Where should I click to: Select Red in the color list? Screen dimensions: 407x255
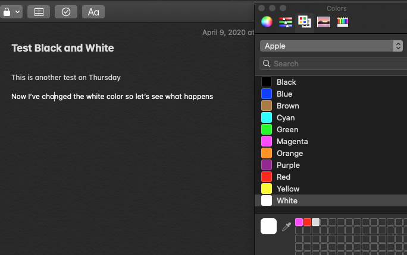click(331, 177)
